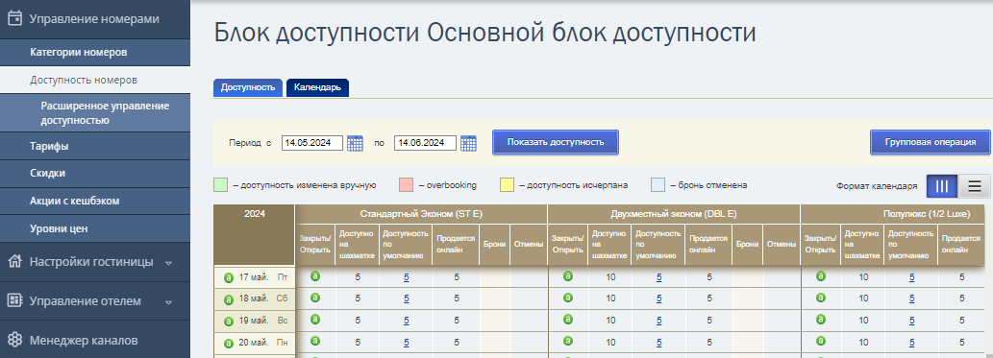This screenshot has height=358, width=993.
Task: Open default availability link for Полулюкс 20 май
Action: coord(911,343)
